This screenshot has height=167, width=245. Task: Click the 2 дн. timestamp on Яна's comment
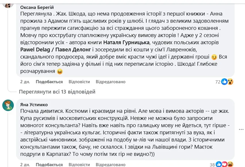point(25,165)
